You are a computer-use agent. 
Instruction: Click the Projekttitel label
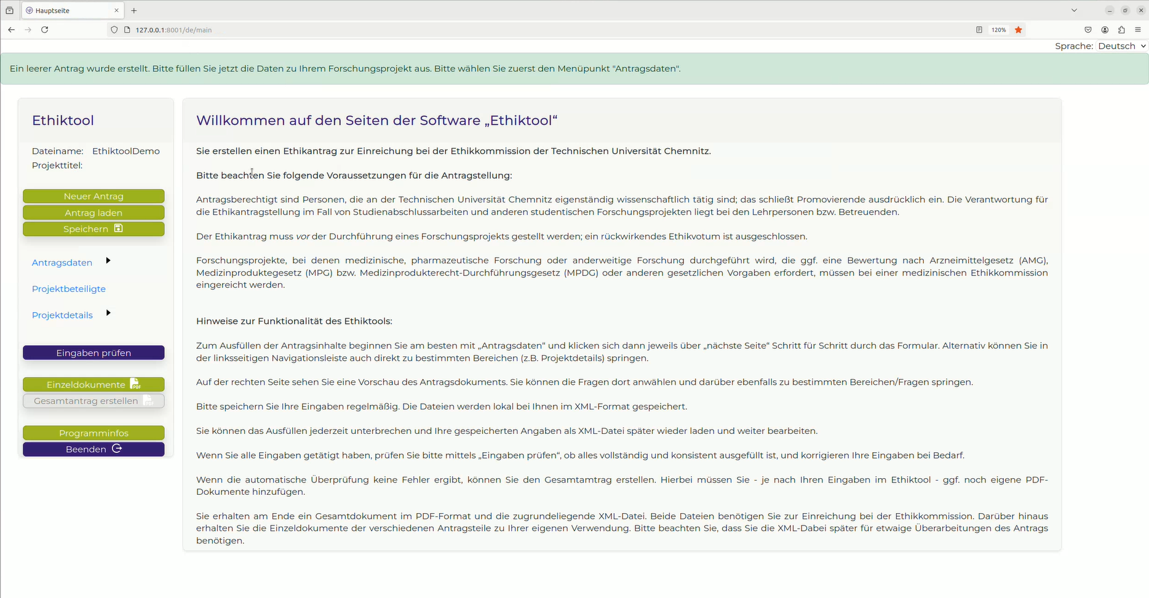(57, 165)
